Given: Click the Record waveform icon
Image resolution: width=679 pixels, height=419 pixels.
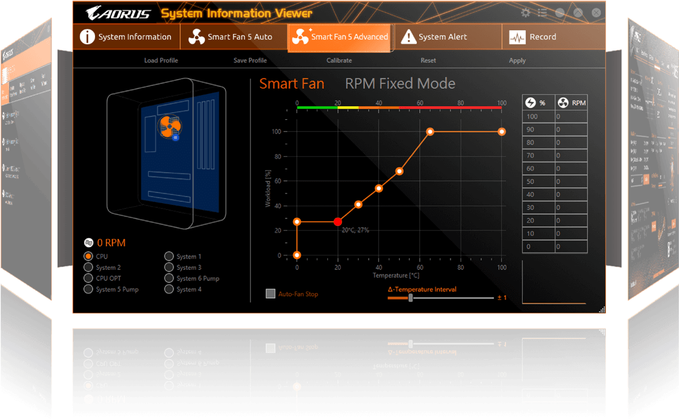Looking at the screenshot, I should click(x=517, y=37).
